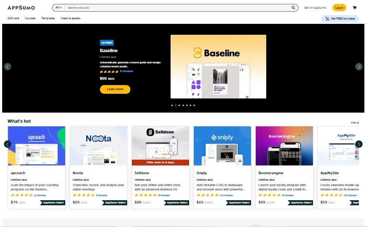
Task: Open the All category dropdown
Action: (x=58, y=8)
